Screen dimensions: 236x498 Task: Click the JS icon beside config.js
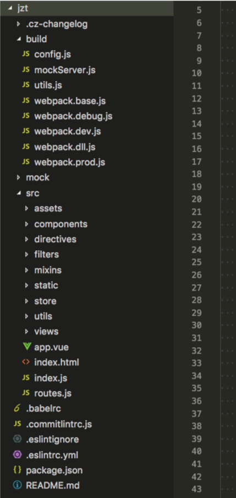pyautogui.click(x=26, y=54)
